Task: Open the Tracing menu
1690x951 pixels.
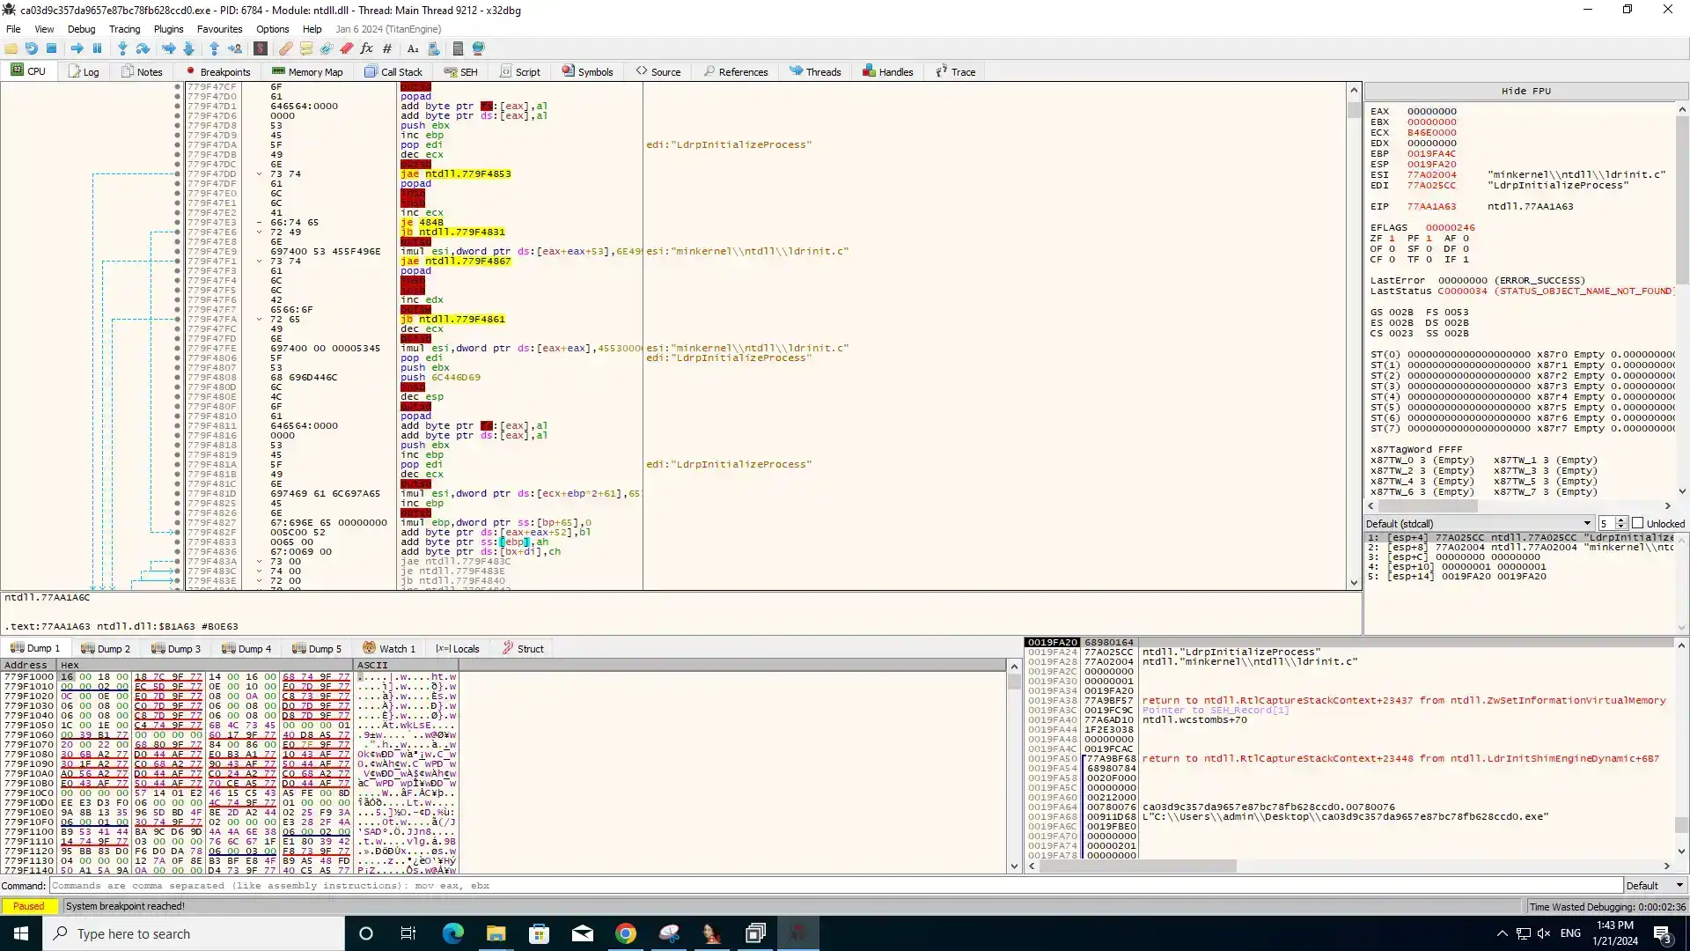Action: [124, 29]
